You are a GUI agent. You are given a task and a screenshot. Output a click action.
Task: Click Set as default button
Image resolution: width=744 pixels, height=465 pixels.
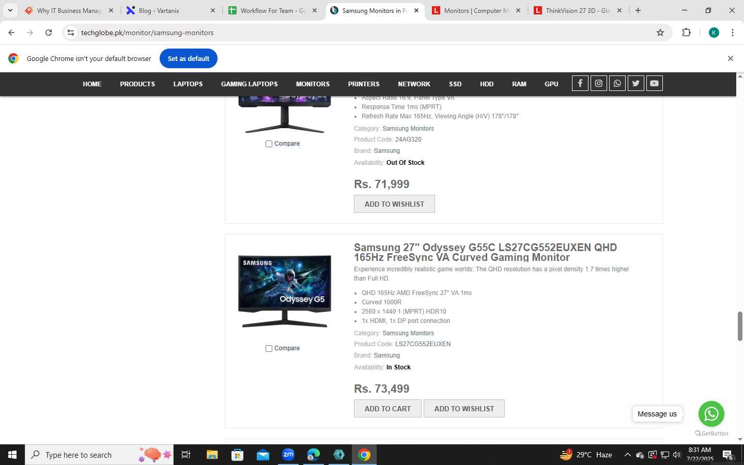(189, 58)
